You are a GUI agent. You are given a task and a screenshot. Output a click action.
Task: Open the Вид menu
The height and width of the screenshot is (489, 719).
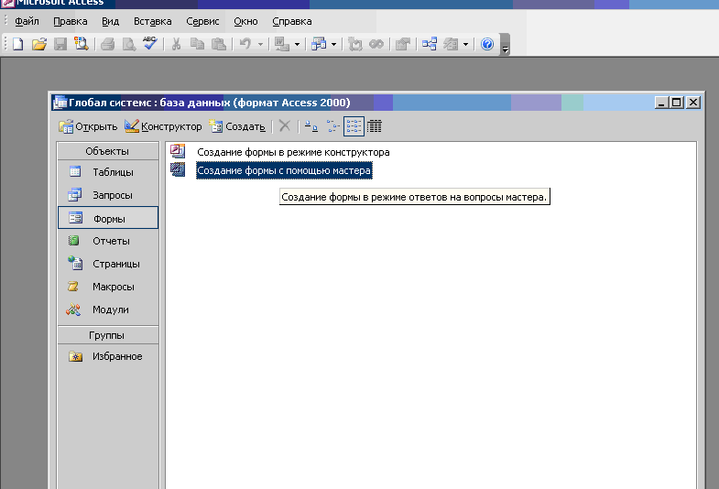pos(110,22)
